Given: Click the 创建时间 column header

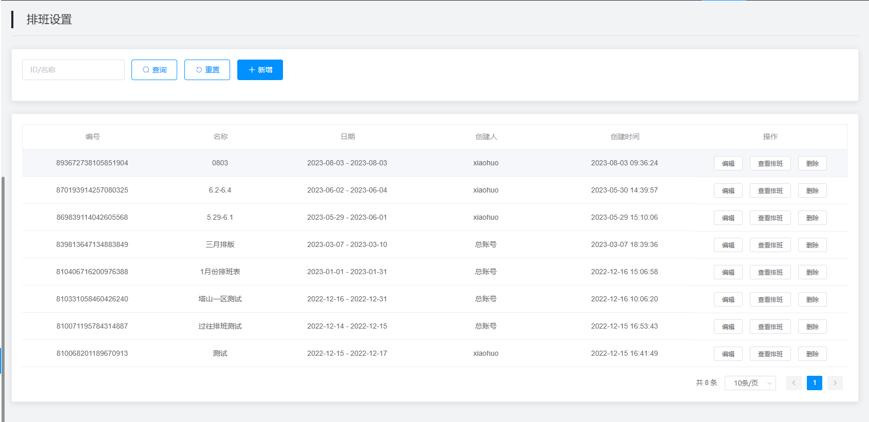Looking at the screenshot, I should [x=625, y=137].
